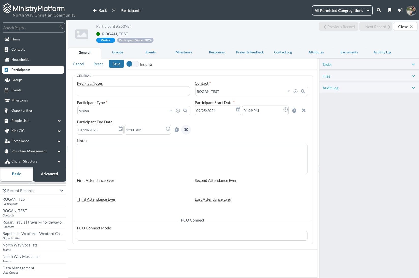Clear the Participant End Date value
Viewport: 419px width, 278px height.
186,130
